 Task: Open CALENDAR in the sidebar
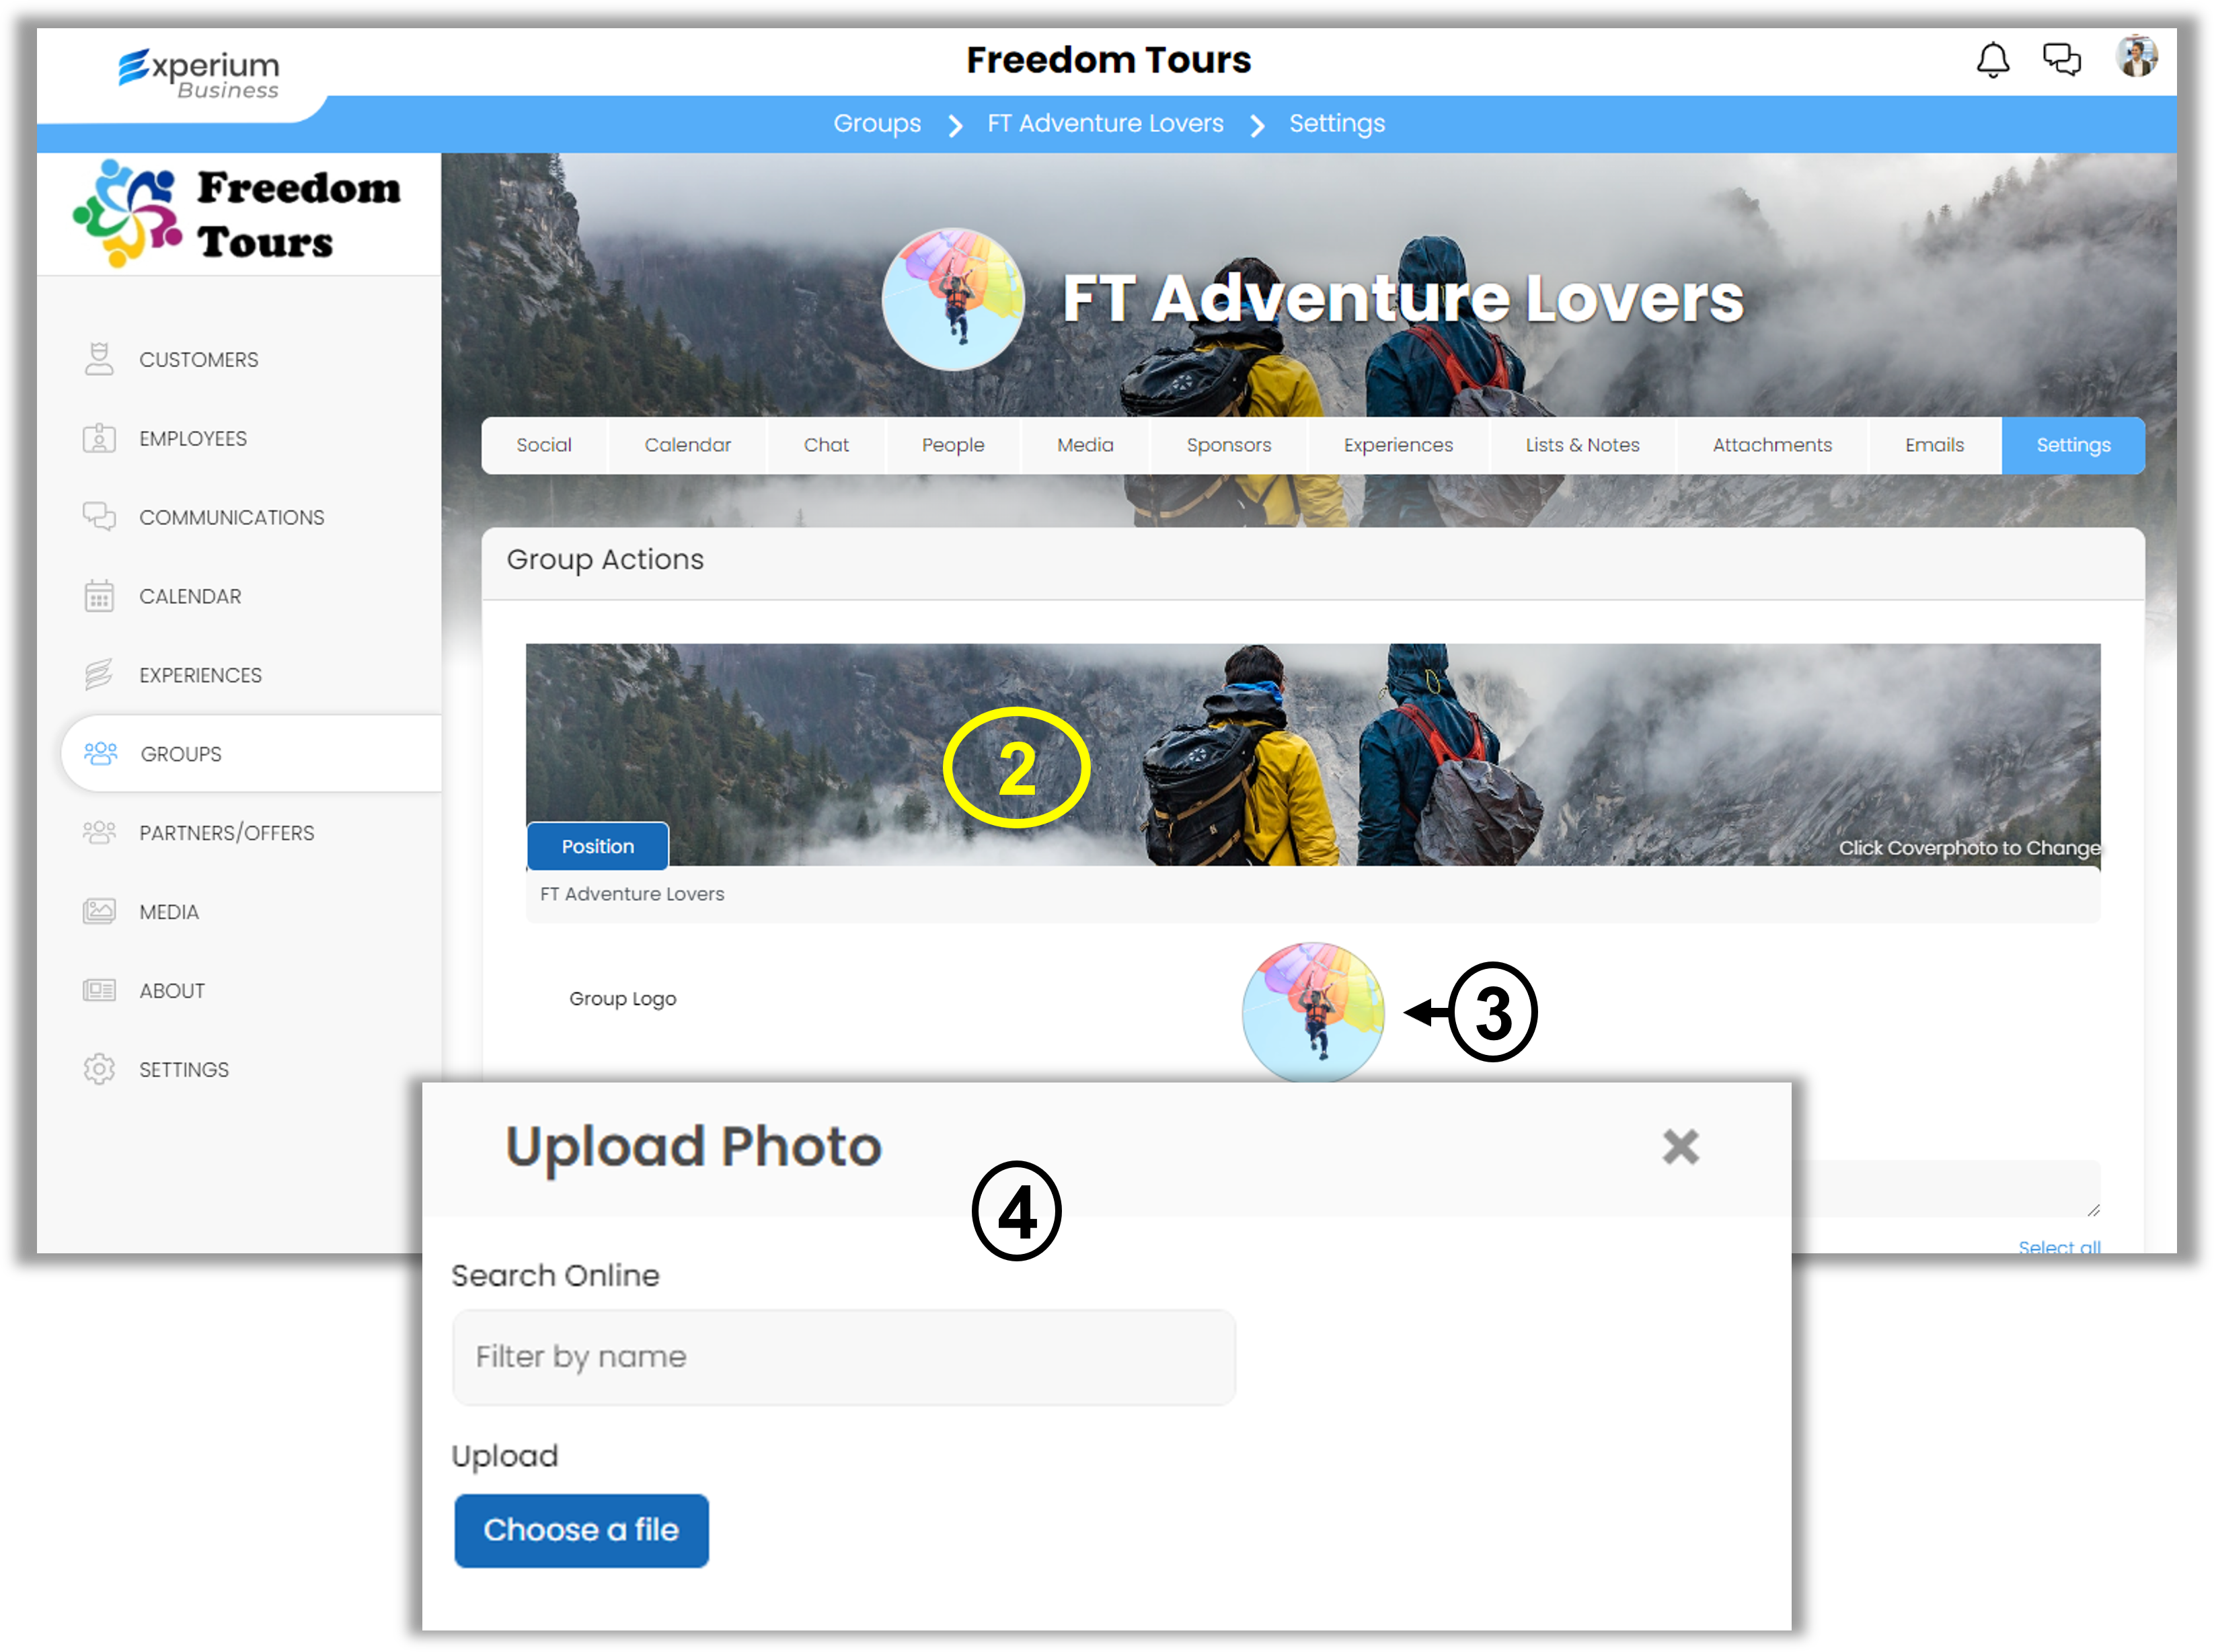(x=190, y=597)
